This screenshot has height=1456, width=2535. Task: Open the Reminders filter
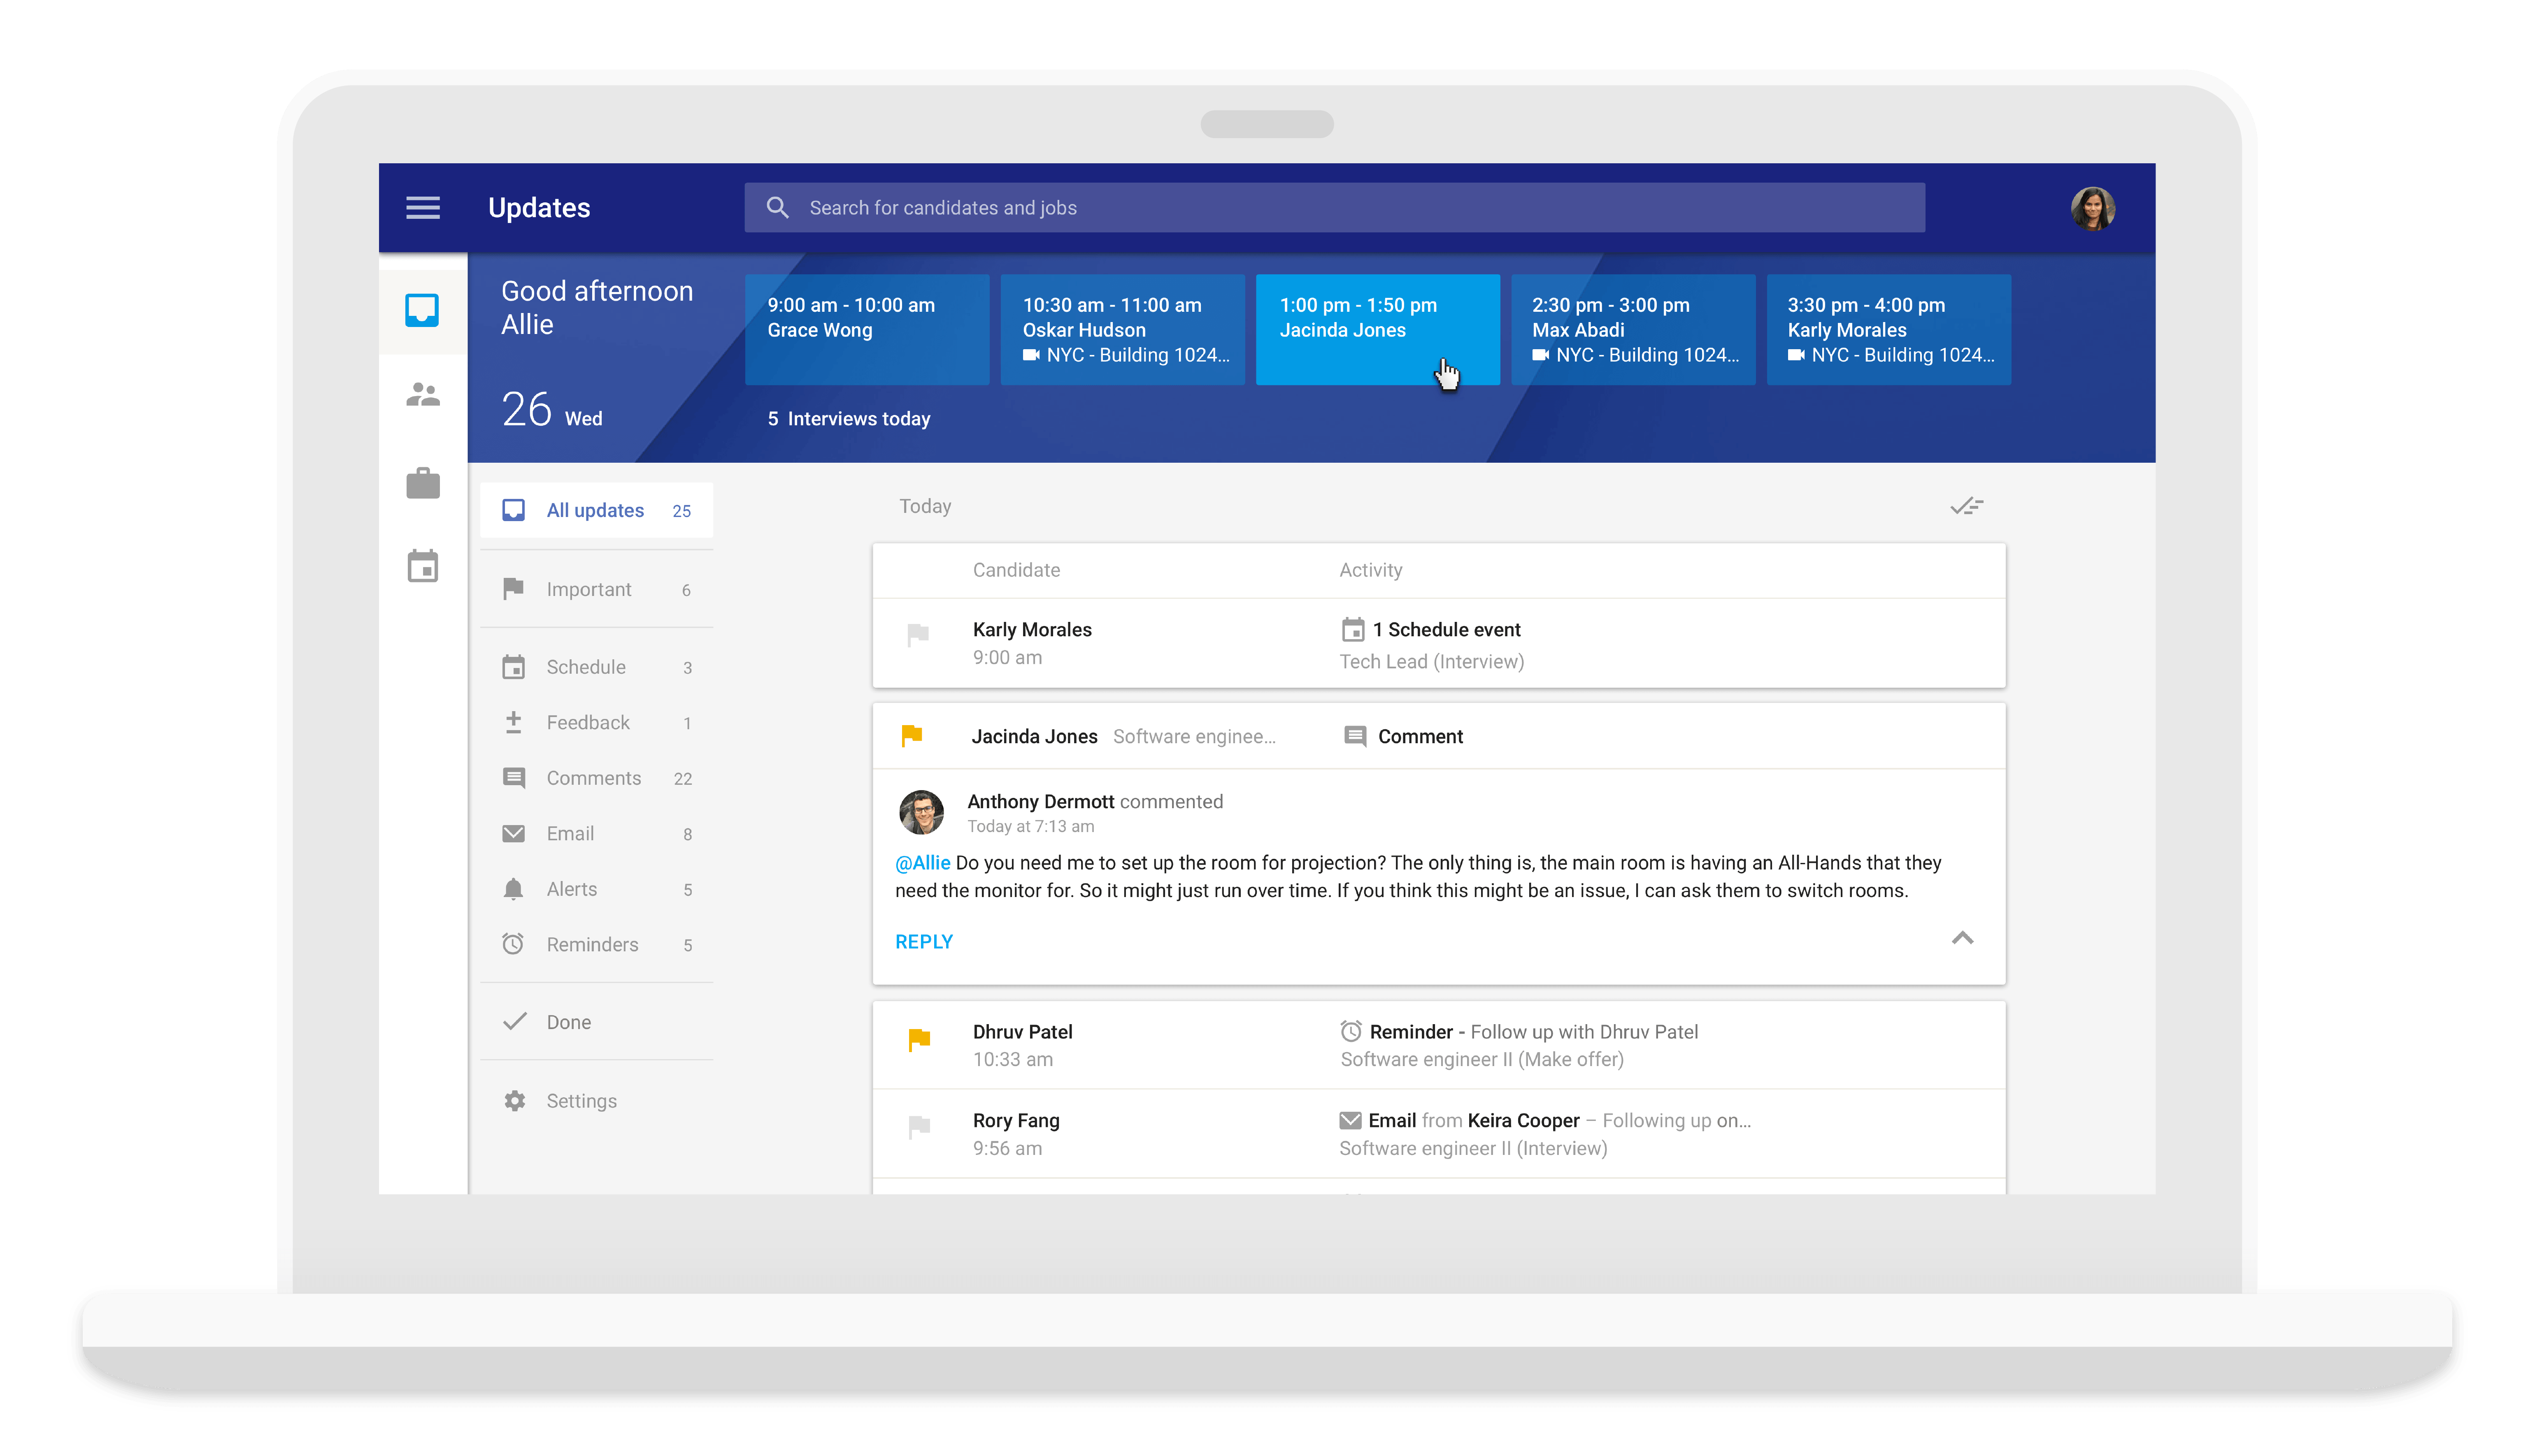[x=596, y=945]
